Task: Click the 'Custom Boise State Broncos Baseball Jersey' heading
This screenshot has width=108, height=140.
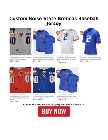Action: (54, 21)
